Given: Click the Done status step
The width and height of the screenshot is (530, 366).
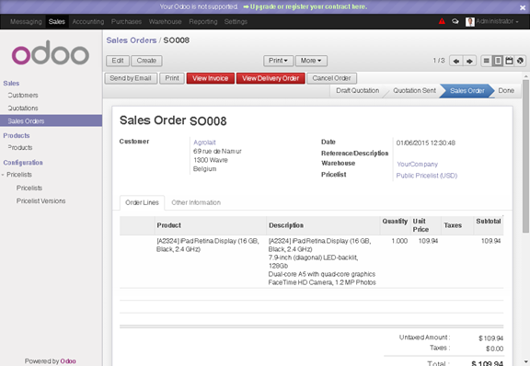Looking at the screenshot, I should point(506,91).
